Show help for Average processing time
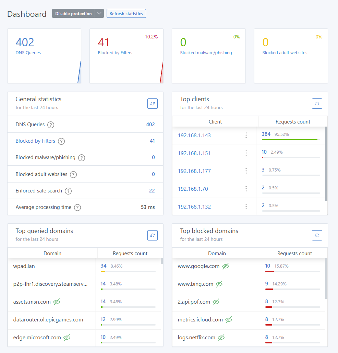 click(x=77, y=208)
